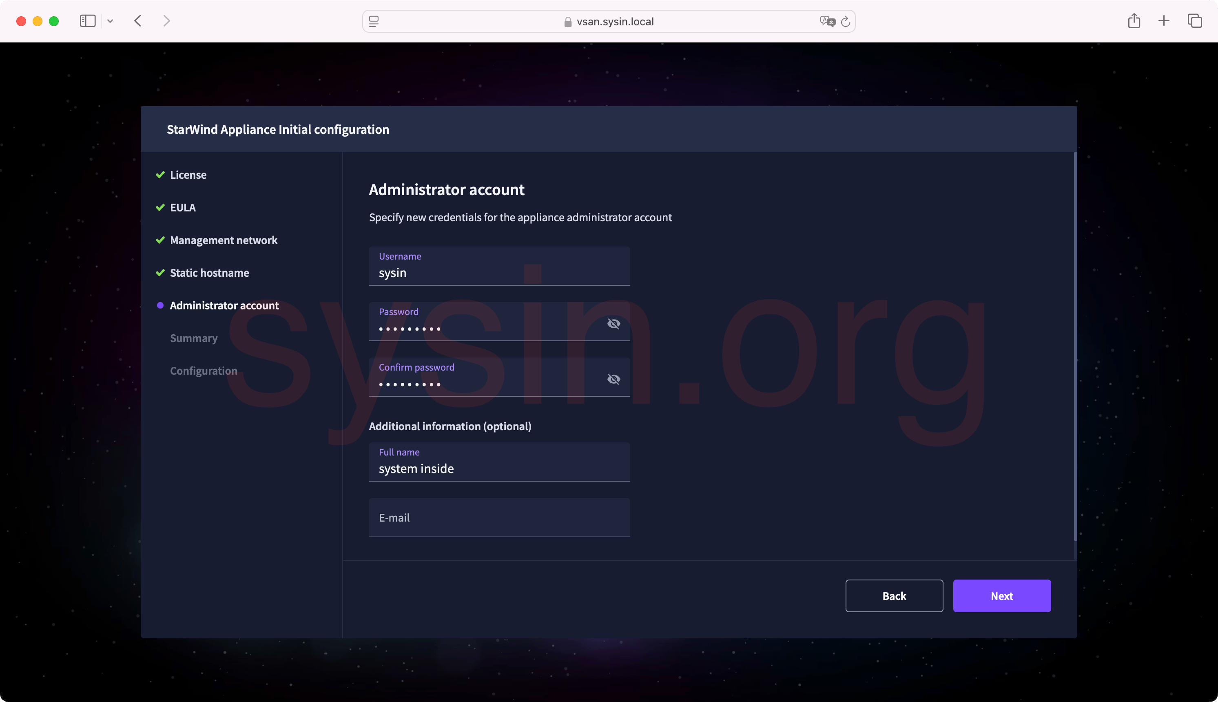This screenshot has width=1218, height=702.
Task: Click 'Additional information (optional)' label
Action: 450,426
